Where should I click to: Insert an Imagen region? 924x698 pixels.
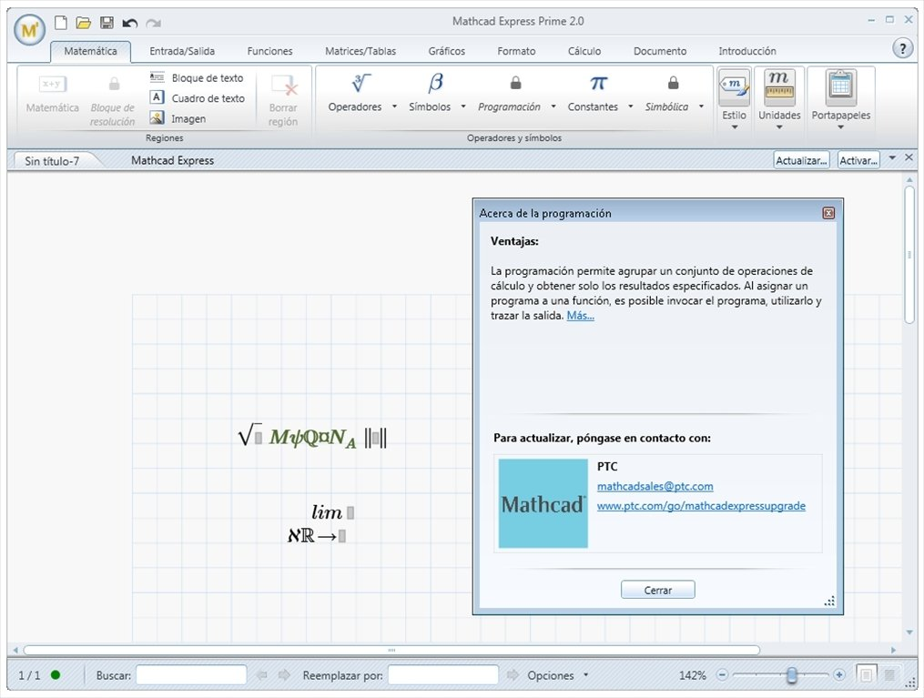(x=178, y=118)
